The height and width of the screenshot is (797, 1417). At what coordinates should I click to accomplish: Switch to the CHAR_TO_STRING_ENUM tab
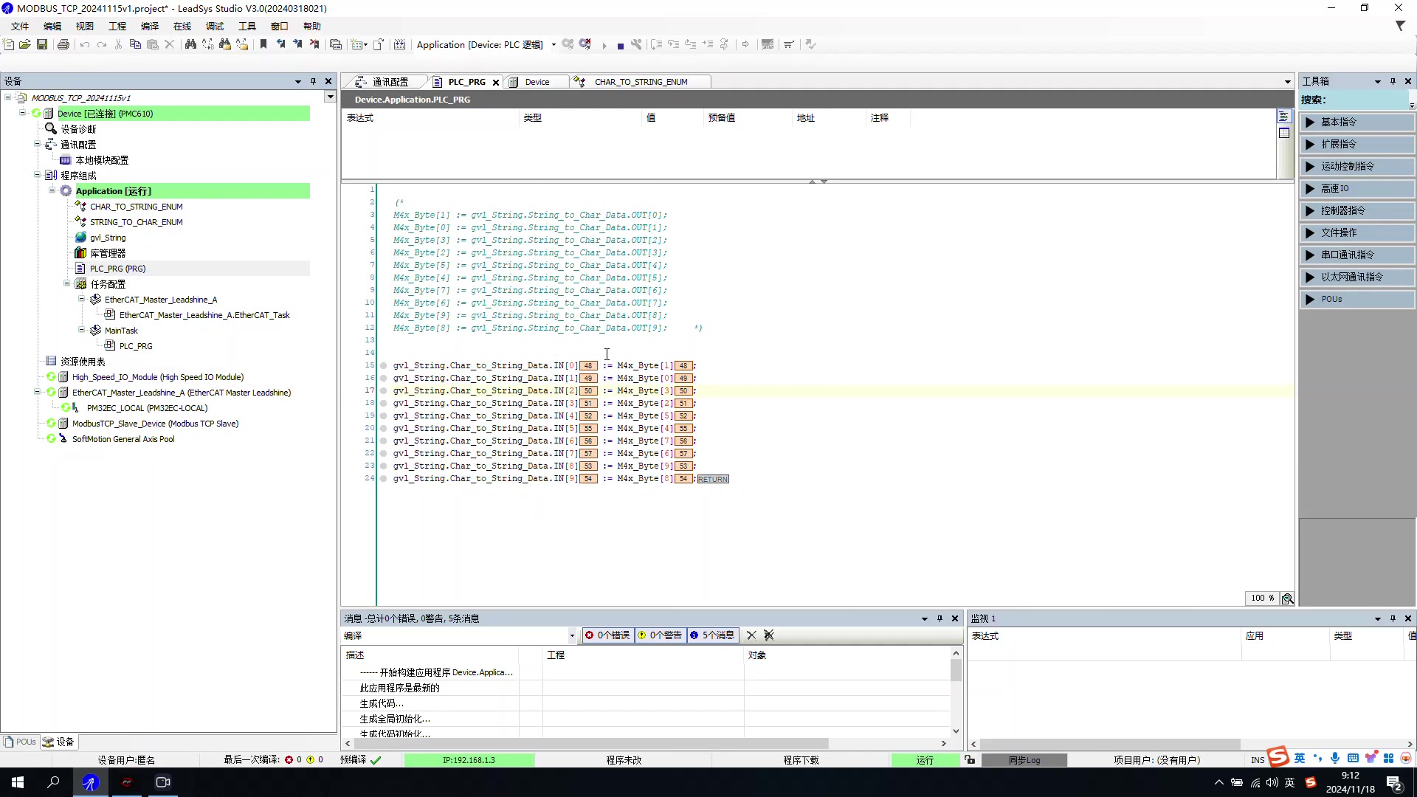641,82
